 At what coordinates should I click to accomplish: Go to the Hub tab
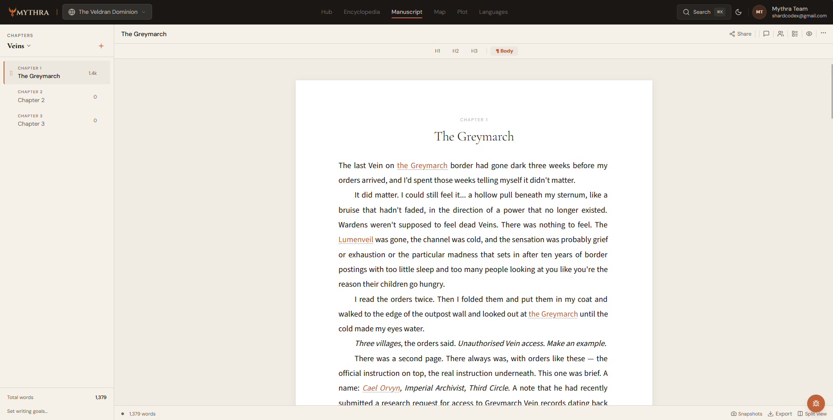[326, 12]
